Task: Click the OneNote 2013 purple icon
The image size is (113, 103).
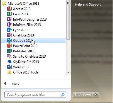Action: 9,35
